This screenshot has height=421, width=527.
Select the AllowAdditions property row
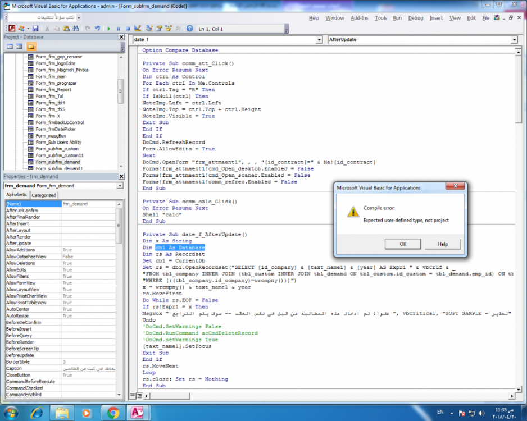point(61,250)
